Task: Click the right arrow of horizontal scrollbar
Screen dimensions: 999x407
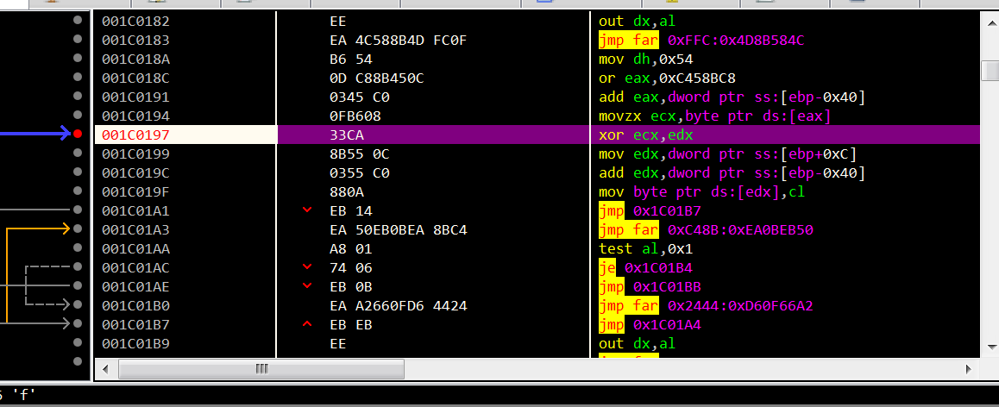Action: point(969,369)
